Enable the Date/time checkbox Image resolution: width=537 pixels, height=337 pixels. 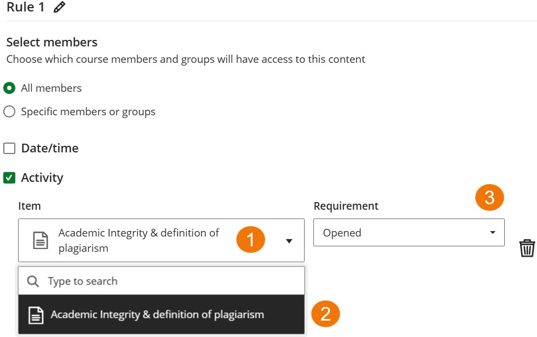[9, 148]
